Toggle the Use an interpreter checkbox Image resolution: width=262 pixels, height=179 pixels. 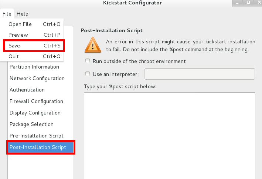88,74
